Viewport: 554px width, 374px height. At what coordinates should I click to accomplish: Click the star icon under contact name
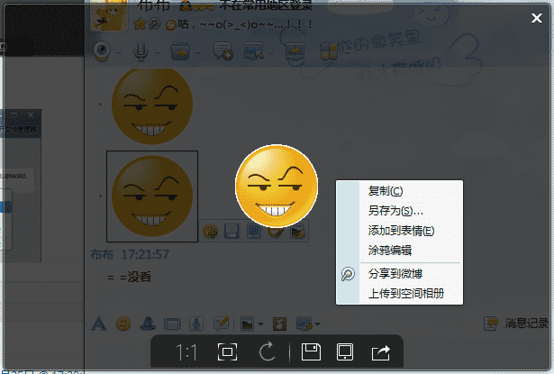tap(140, 24)
